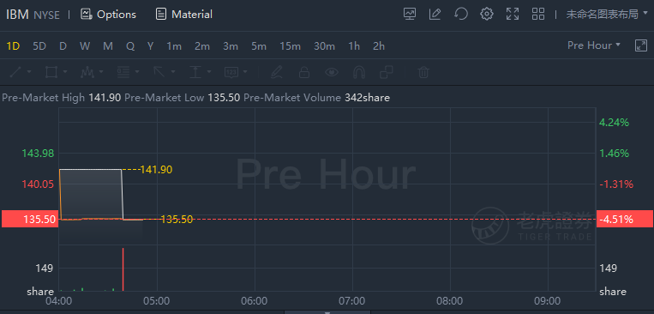Refresh the chart with the reload icon
The height and width of the screenshot is (314, 654).
tap(460, 15)
